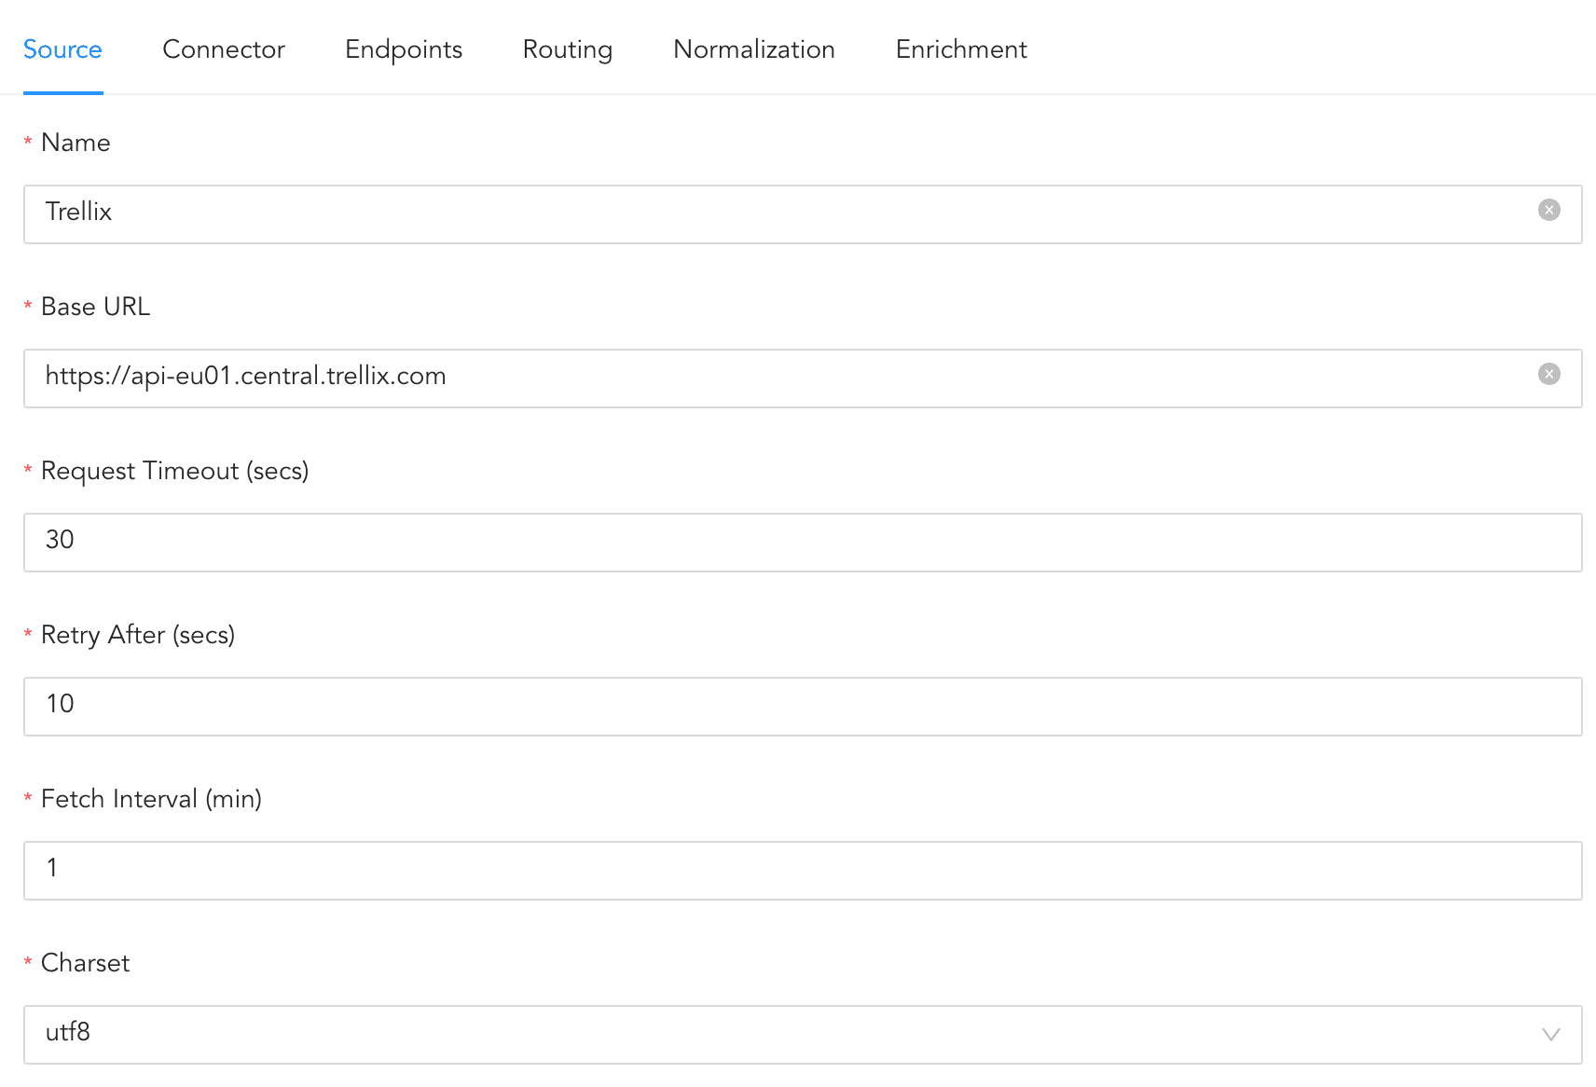Expand the Charset dropdown chevron arrow
Image resolution: width=1596 pixels, height=1087 pixels.
[x=1550, y=1035]
